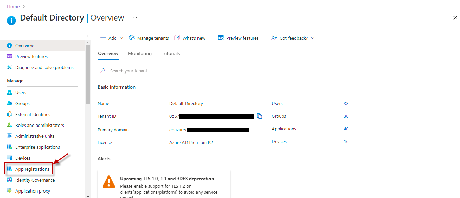Viewport: 460px width, 198px height.
Task: Expand the Add dropdown arrow
Action: (x=121, y=38)
